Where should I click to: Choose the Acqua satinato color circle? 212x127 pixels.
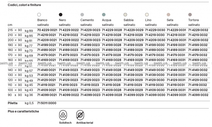coord(104,15)
